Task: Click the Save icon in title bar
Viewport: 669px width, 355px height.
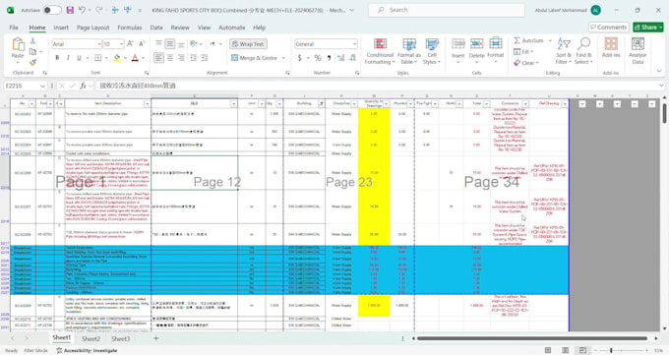Action: pos(70,10)
